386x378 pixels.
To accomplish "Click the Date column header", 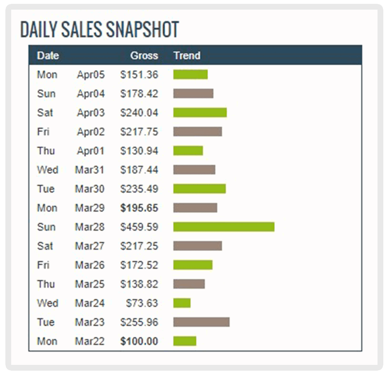I will (48, 56).
